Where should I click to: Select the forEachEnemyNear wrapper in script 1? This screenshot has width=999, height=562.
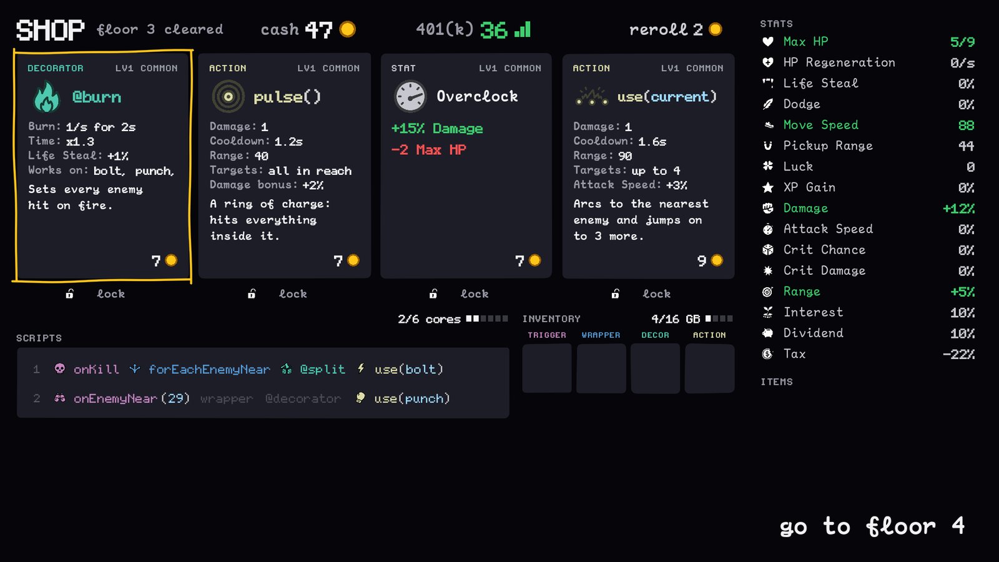pyautogui.click(x=200, y=369)
